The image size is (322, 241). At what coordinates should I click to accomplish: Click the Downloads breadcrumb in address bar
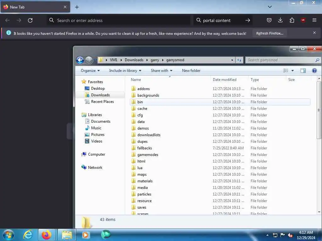pos(134,60)
